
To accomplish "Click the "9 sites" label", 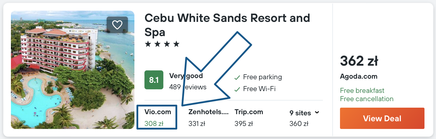I will point(300,113).
